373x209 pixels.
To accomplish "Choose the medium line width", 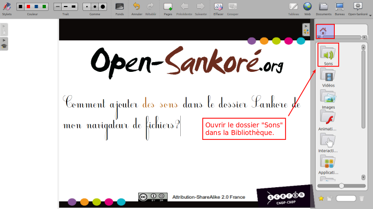I will [x=66, y=7].
